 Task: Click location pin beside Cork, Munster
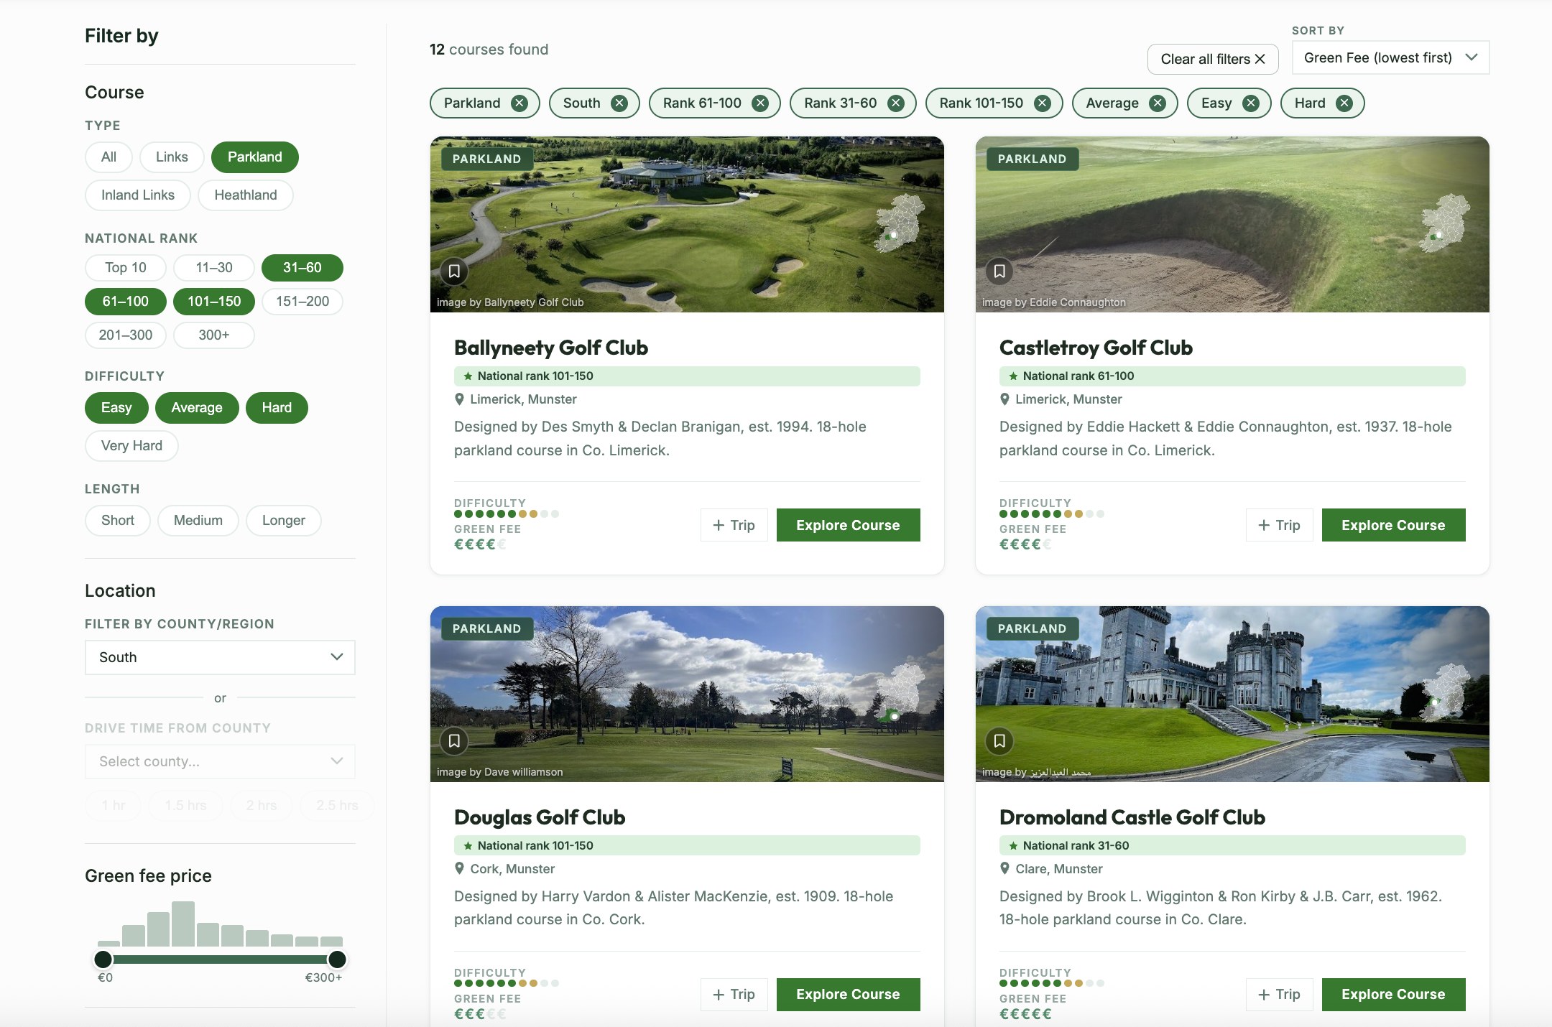tap(459, 868)
